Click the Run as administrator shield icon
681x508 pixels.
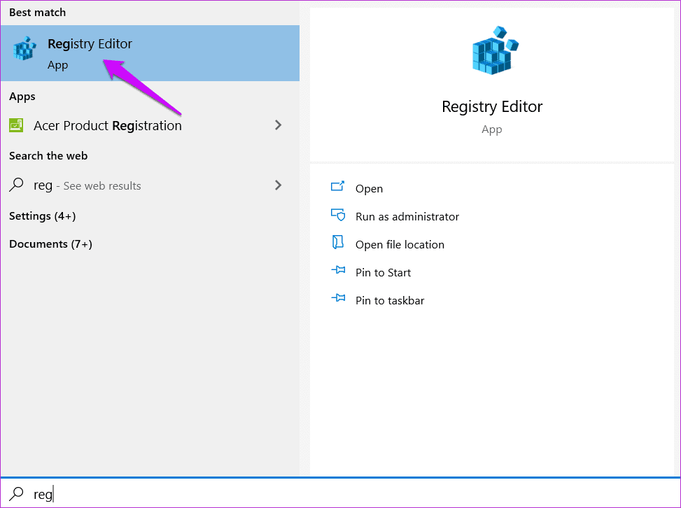pos(338,215)
